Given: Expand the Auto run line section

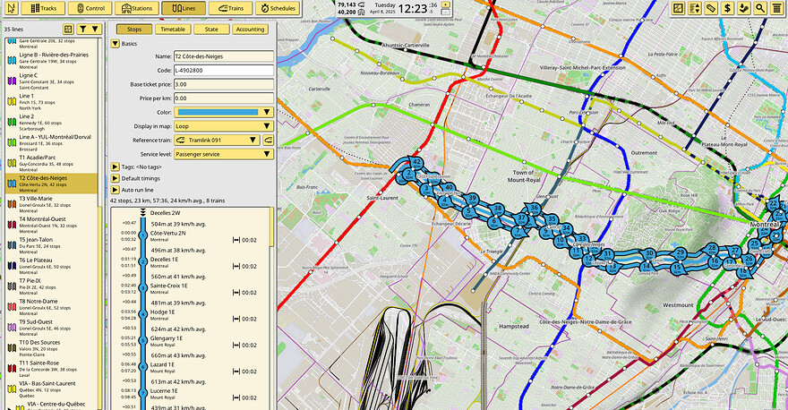Looking at the screenshot, I should (116, 190).
